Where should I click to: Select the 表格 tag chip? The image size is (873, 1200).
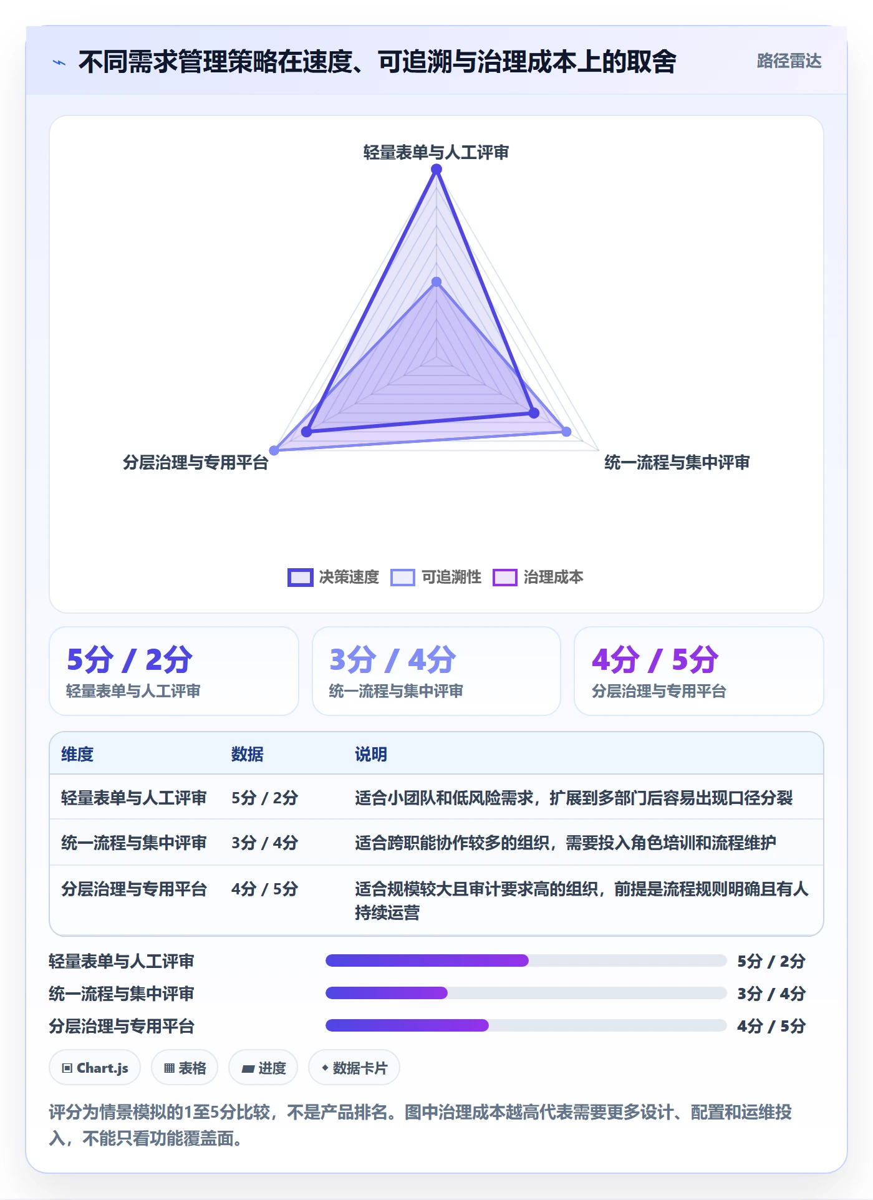pyautogui.click(x=185, y=1068)
